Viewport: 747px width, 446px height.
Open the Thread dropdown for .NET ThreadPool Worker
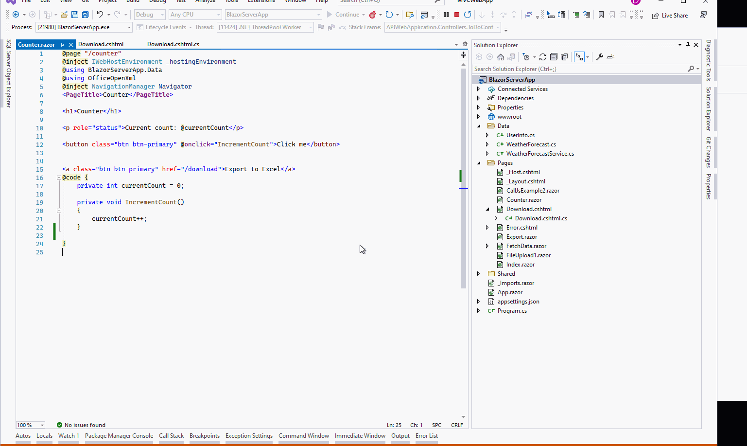265,27
